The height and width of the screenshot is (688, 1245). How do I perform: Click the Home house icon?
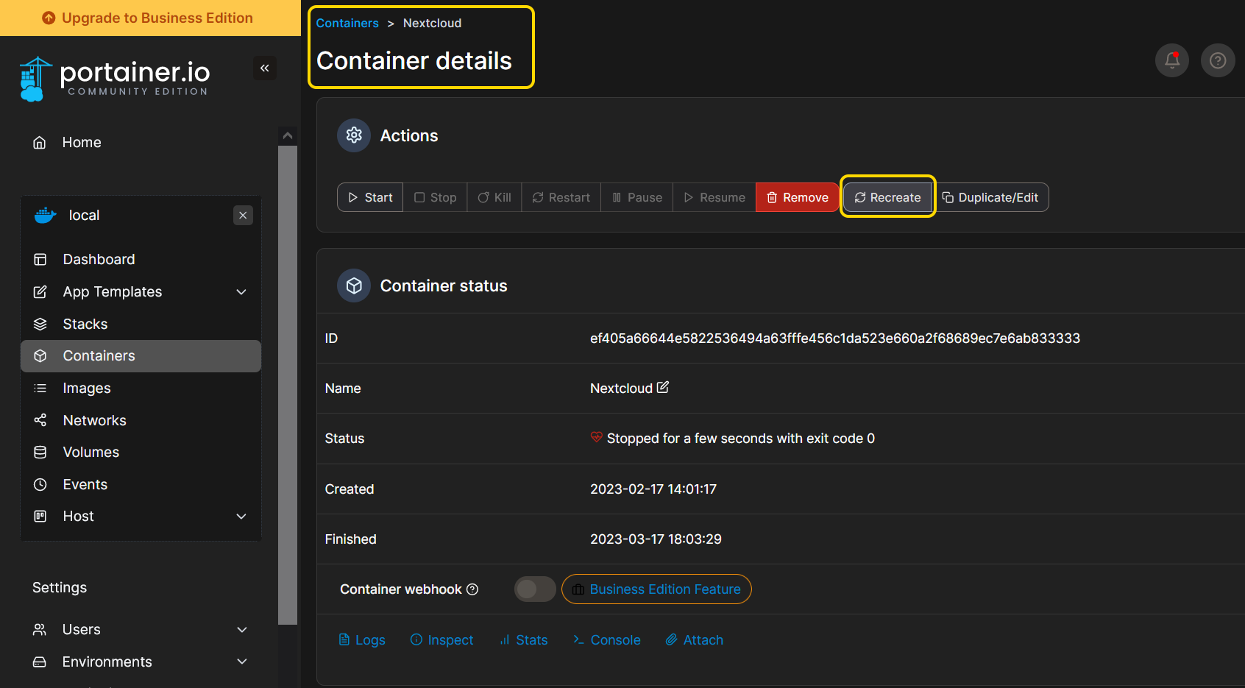pos(40,143)
